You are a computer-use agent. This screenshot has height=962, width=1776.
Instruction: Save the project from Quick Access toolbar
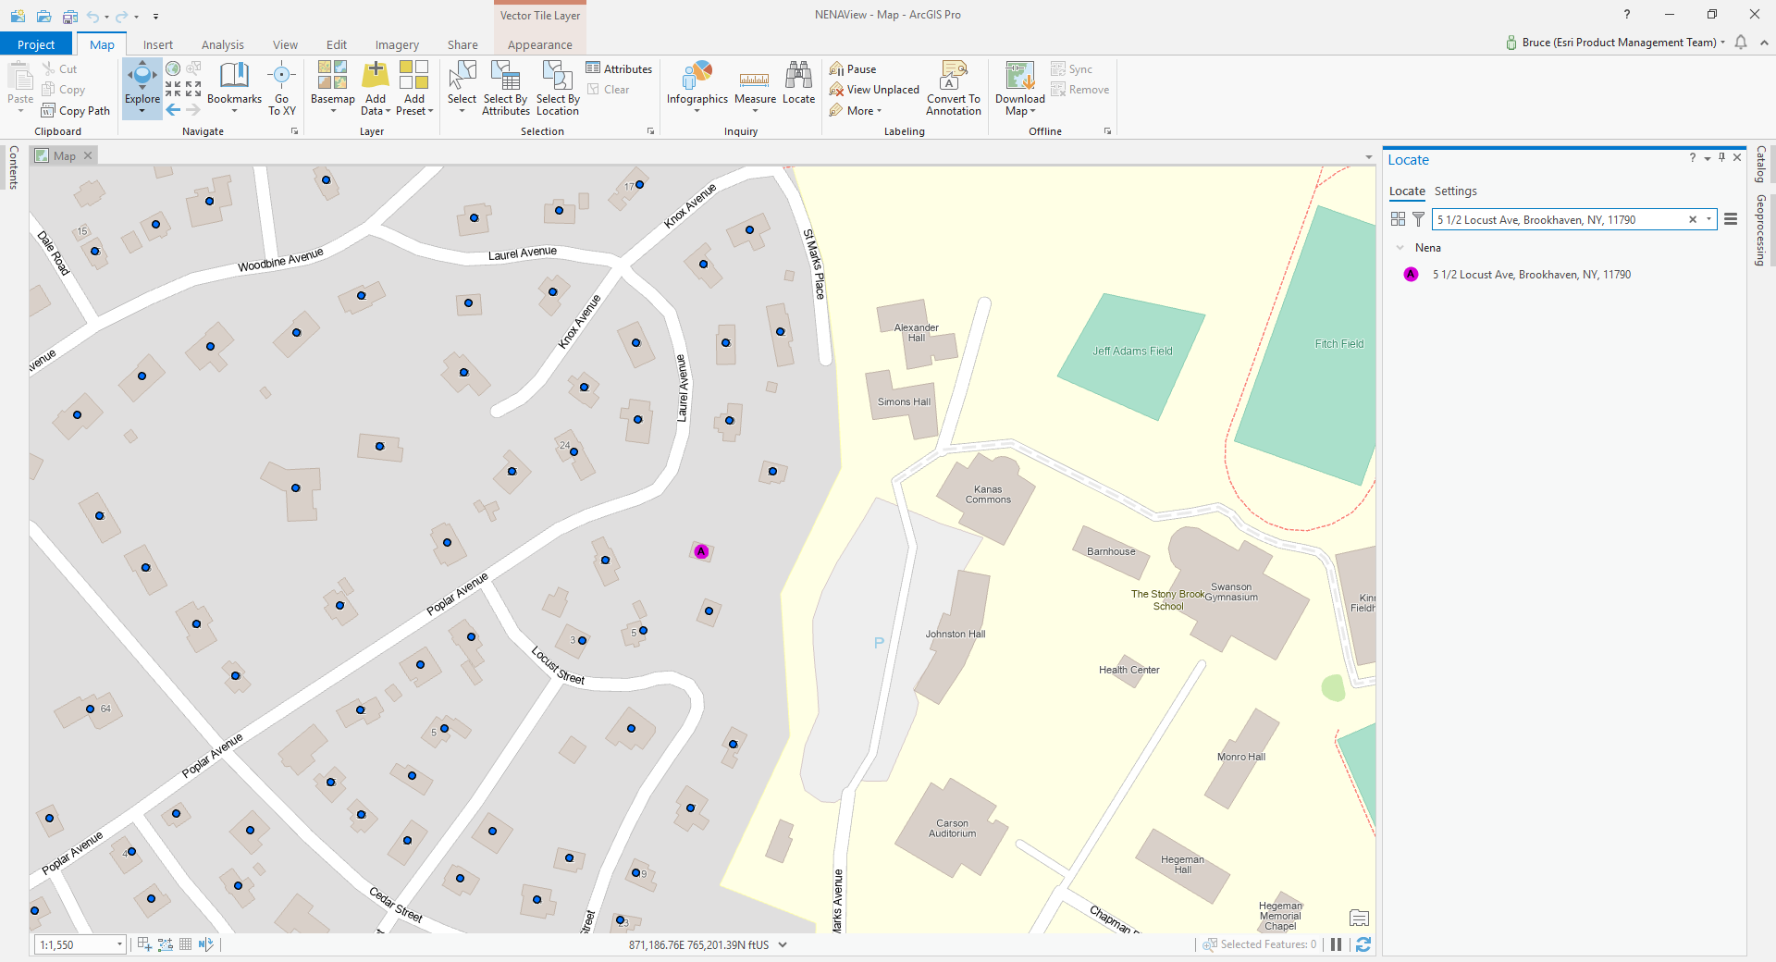point(69,16)
